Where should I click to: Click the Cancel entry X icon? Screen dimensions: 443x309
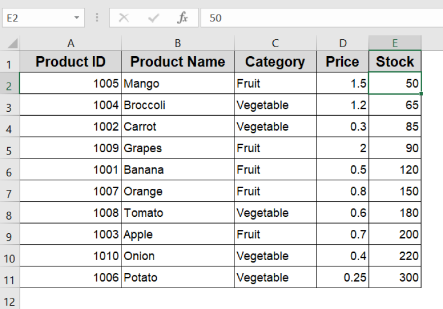pyautogui.click(x=124, y=18)
